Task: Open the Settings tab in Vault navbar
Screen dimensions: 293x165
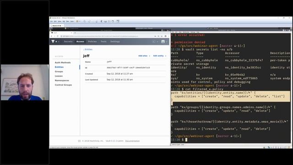Action: pos(115,42)
